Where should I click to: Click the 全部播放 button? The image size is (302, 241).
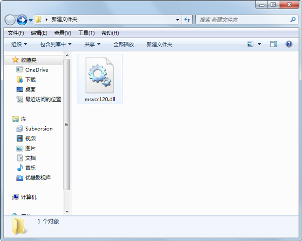123,44
